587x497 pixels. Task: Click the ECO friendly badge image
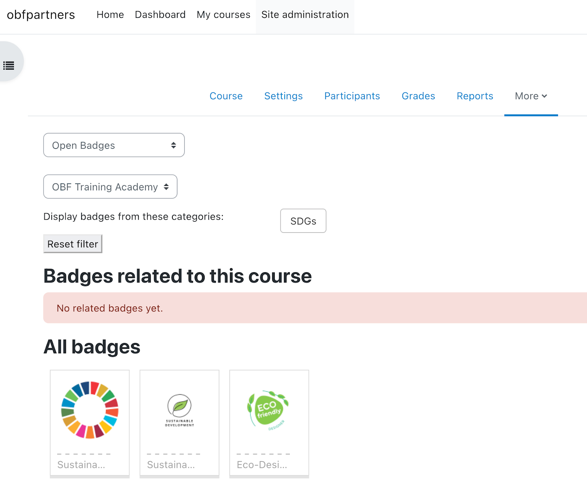click(269, 410)
